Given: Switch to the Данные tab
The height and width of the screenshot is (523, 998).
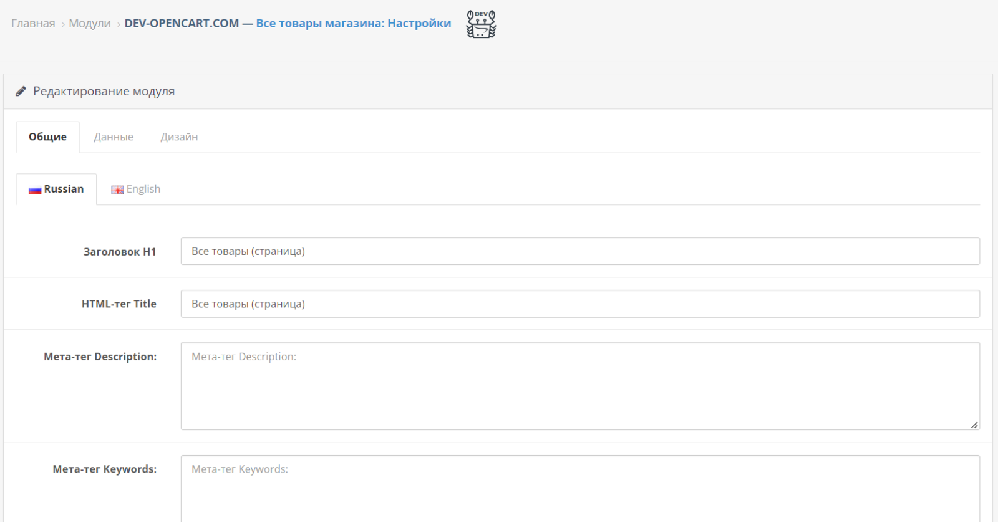Looking at the screenshot, I should 114,137.
